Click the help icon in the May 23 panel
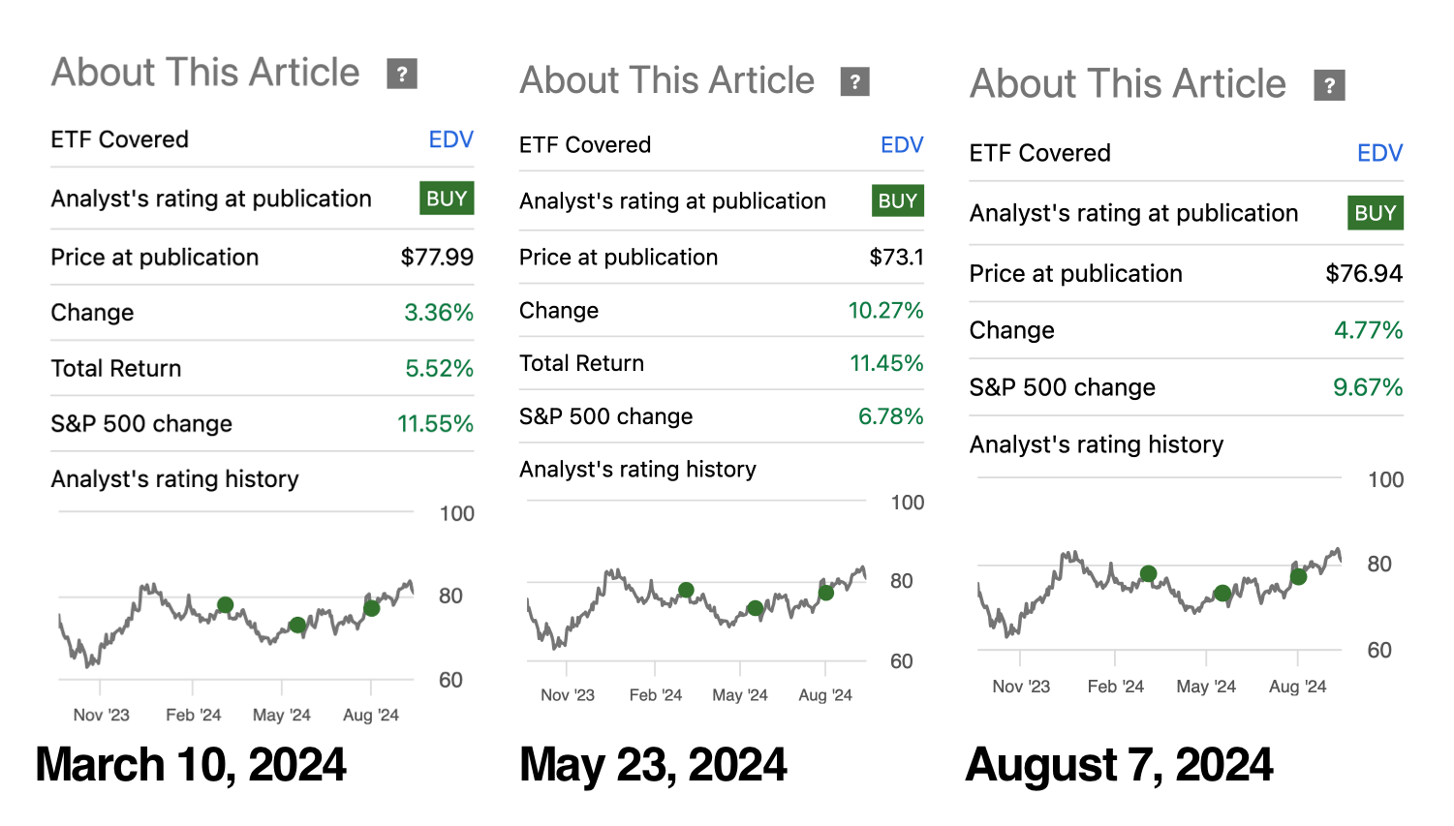The width and height of the screenshot is (1454, 826). pos(854,81)
